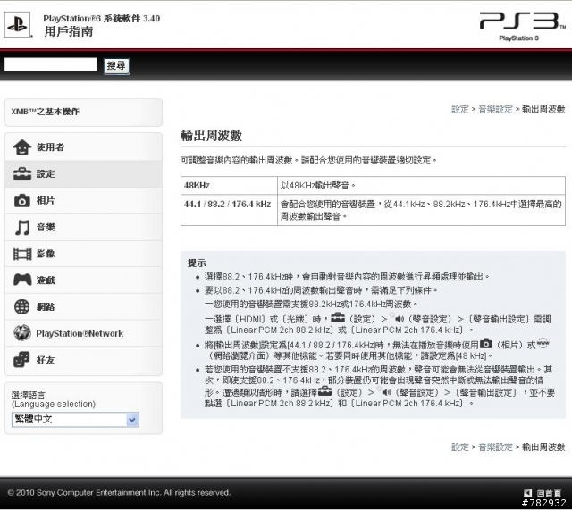The width and height of the screenshot is (572, 510).
Task: Open the 繁體中文 language dropdown
Action: (x=75, y=420)
